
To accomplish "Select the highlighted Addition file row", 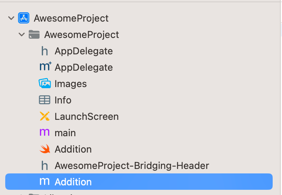I will [x=139, y=182].
